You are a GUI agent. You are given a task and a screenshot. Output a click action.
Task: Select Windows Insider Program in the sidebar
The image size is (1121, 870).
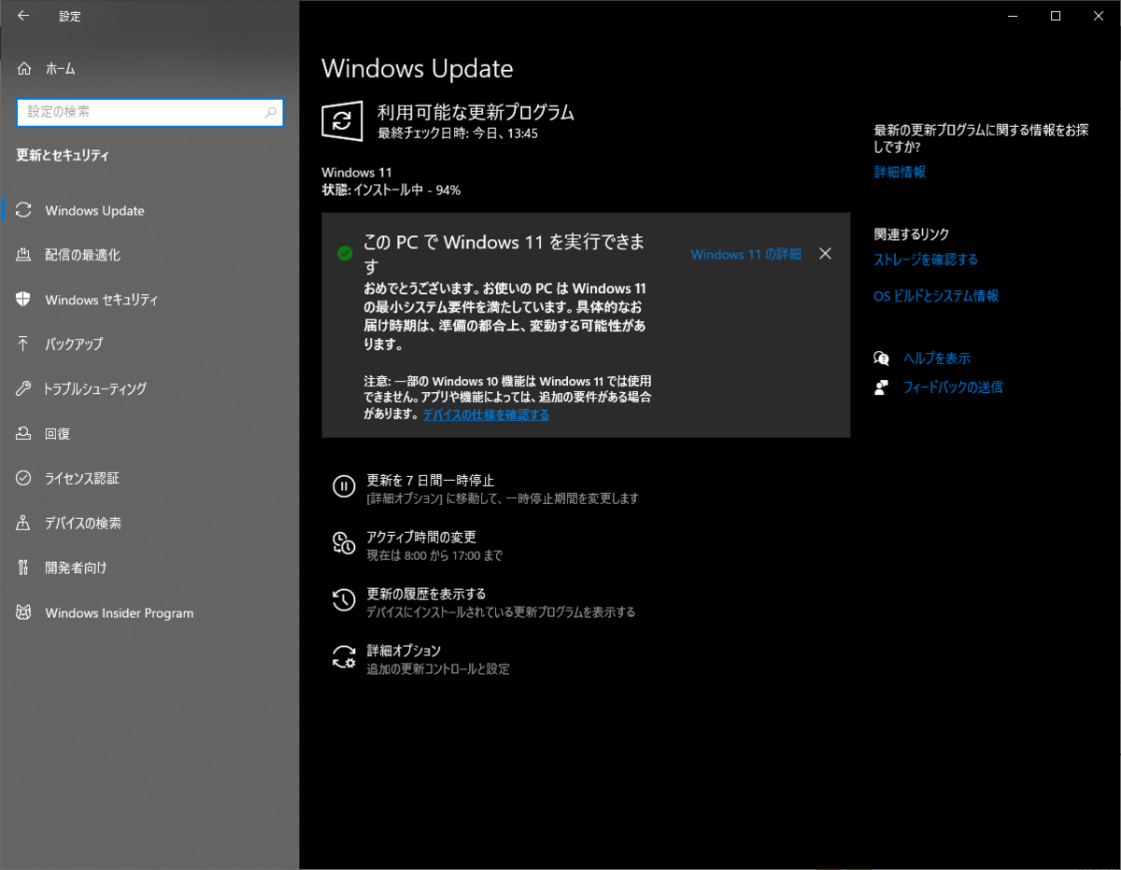click(149, 612)
